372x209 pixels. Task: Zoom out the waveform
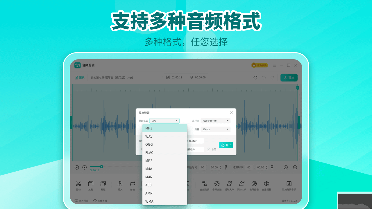(x=295, y=167)
